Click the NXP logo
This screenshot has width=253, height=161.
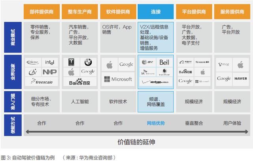(50, 72)
